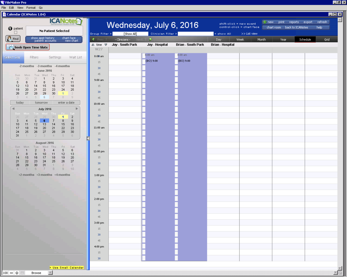Open the Format menu
Viewport: 347px width, 277px height.
[31, 8]
